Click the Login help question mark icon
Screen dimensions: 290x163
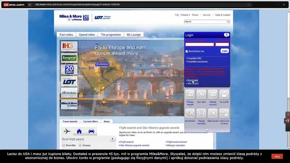click(x=226, y=35)
